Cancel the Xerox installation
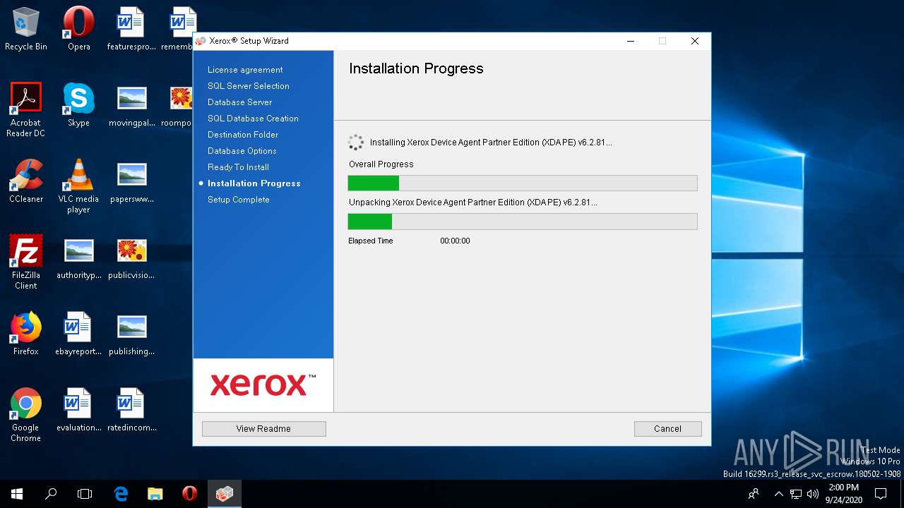This screenshot has height=508, width=904. (667, 429)
